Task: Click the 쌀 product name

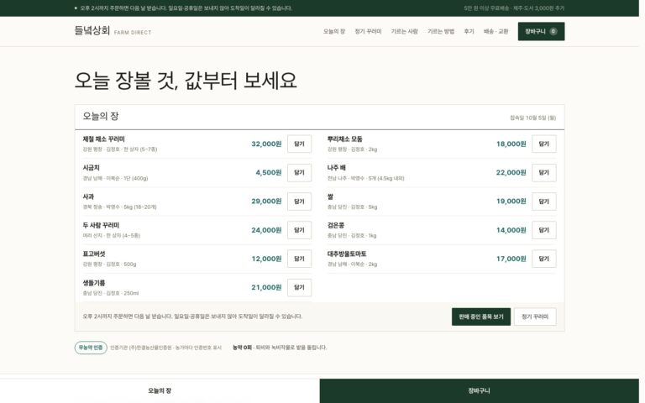Action: [330, 196]
